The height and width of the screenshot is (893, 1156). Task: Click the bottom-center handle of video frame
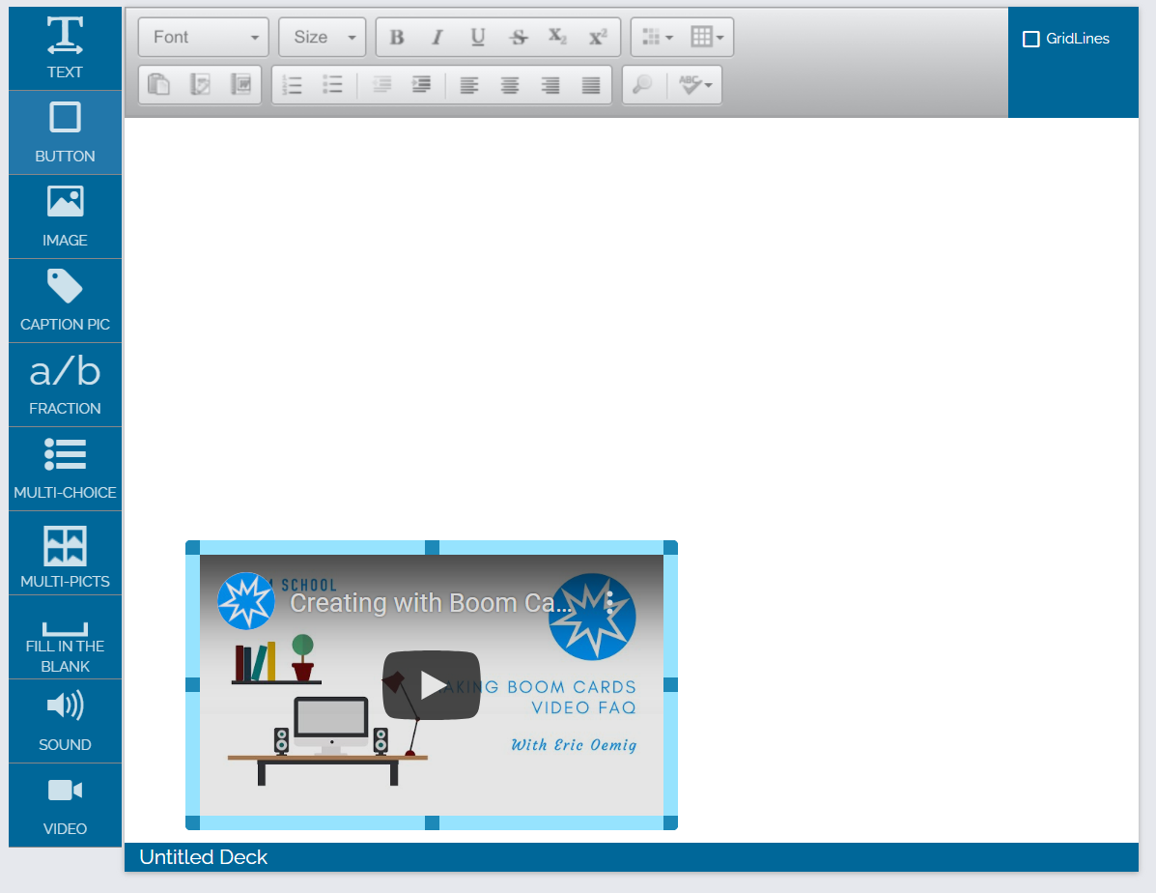tap(432, 822)
